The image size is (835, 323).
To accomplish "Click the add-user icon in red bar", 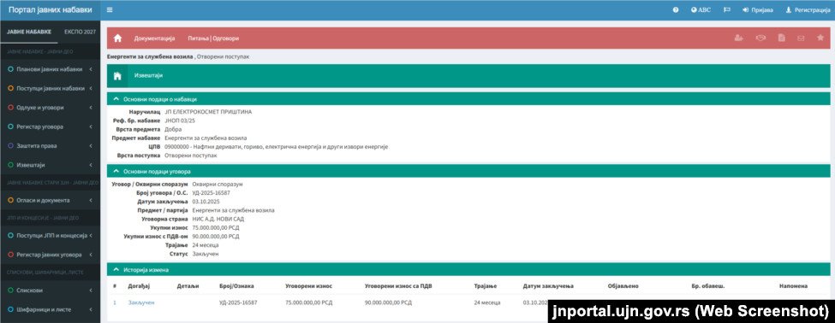I will [738, 38].
